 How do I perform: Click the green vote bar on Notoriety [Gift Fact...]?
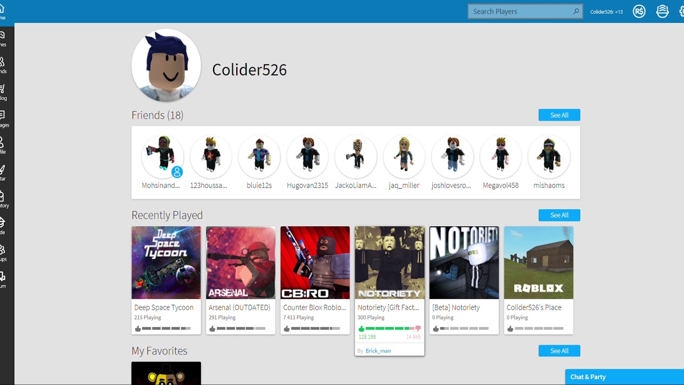(390, 328)
